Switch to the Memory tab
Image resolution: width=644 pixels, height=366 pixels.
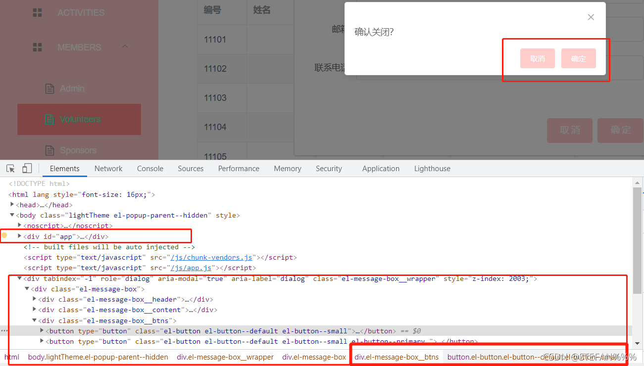pos(288,169)
